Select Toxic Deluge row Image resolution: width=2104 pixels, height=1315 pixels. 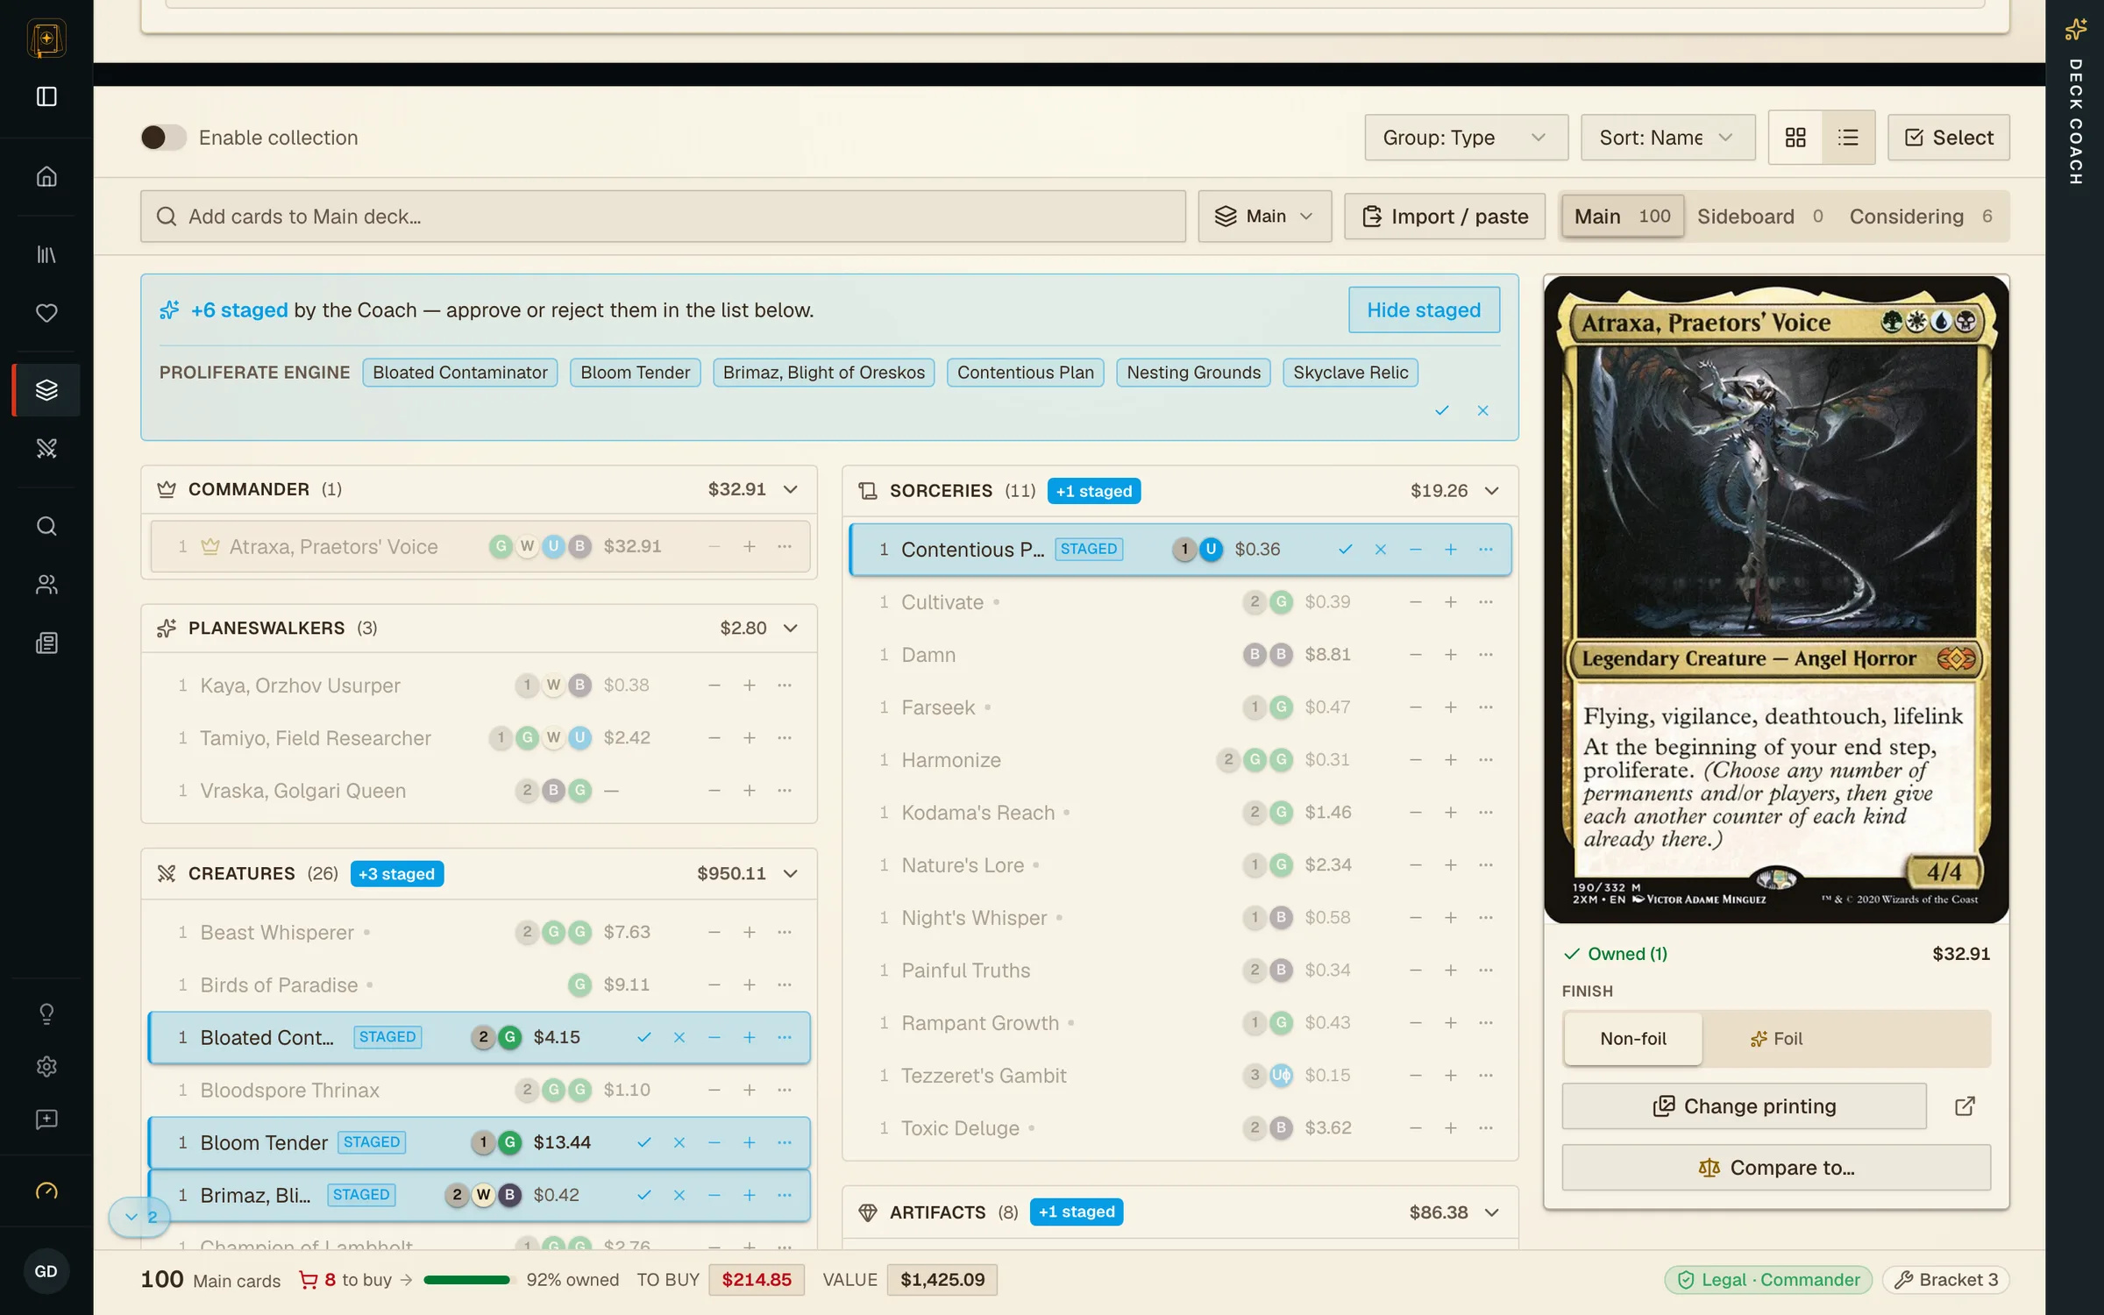click(x=1180, y=1128)
